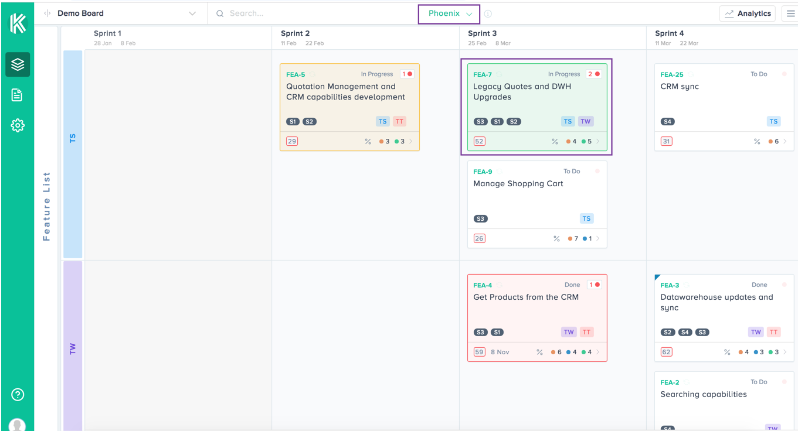798x431 pixels.
Task: Click the sync icon beside FEA-5
Action: [313, 74]
